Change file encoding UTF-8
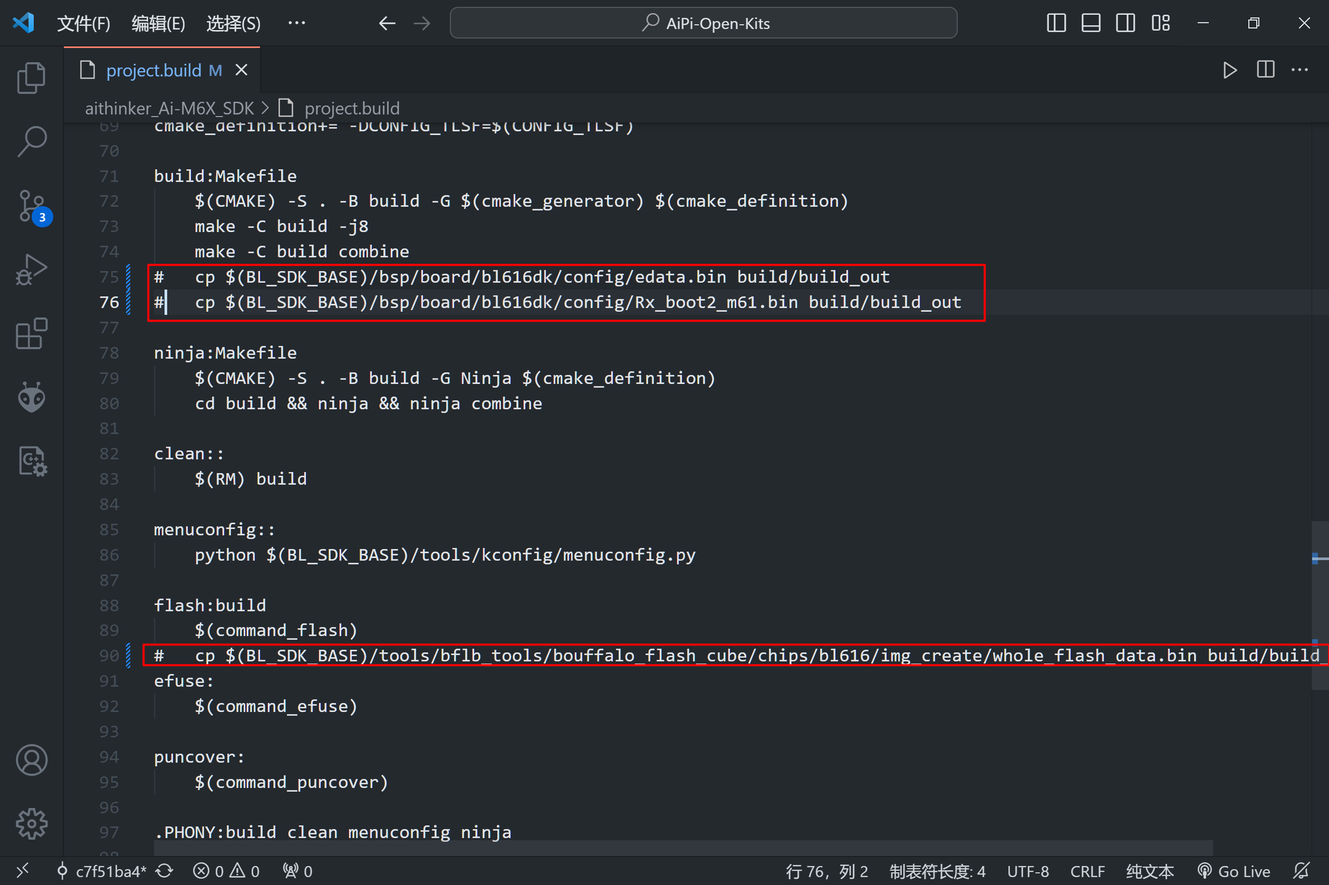 pyautogui.click(x=1028, y=871)
